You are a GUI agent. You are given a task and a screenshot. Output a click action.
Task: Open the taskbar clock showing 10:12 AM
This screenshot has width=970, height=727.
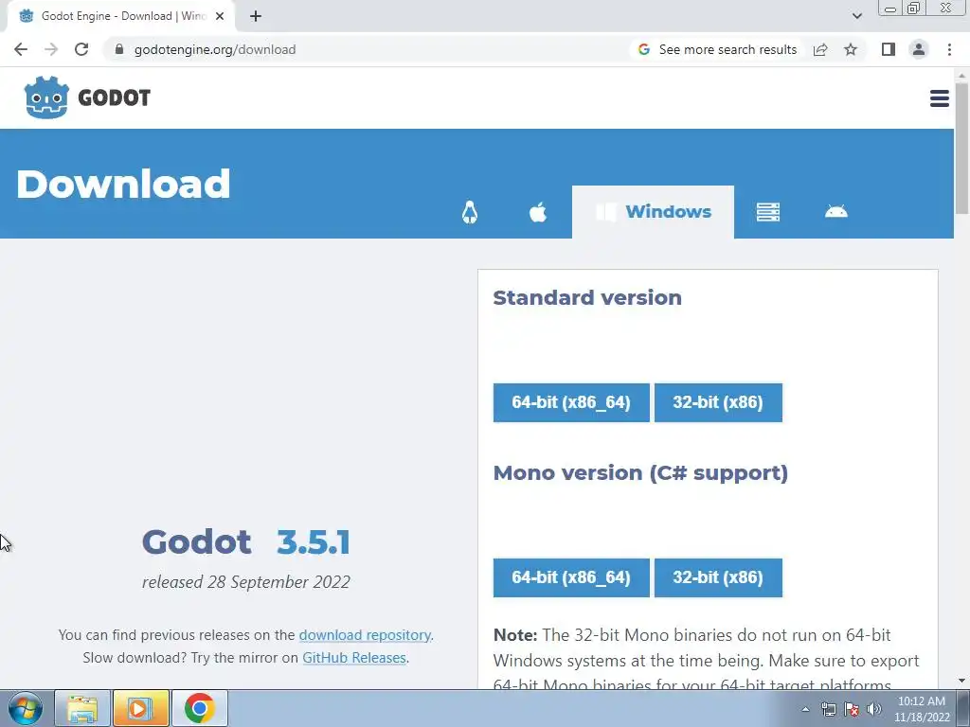pos(921,709)
